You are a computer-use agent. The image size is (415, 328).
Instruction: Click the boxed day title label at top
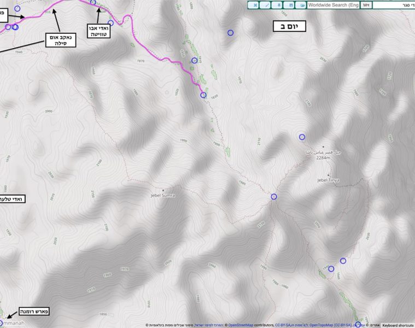pos(289,26)
